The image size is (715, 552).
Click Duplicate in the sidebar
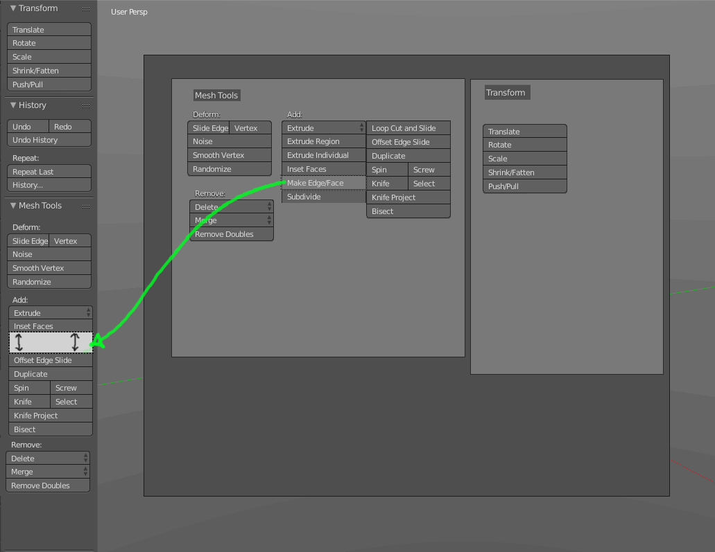[x=51, y=374]
